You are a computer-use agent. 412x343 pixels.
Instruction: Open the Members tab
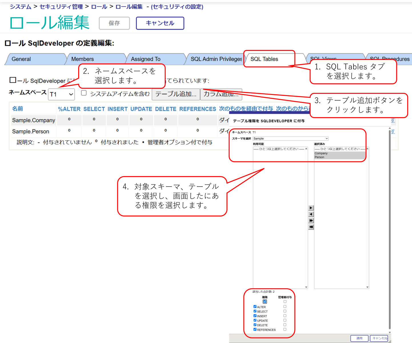[83, 59]
